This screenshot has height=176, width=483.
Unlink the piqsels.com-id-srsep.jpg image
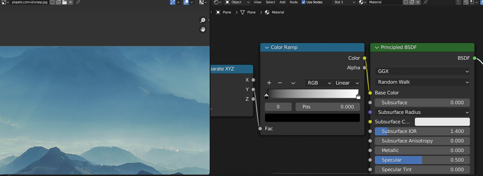click(x=70, y=2)
